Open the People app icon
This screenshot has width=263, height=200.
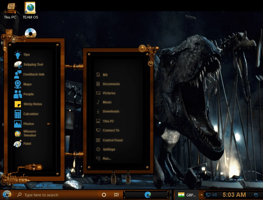pos(17,94)
